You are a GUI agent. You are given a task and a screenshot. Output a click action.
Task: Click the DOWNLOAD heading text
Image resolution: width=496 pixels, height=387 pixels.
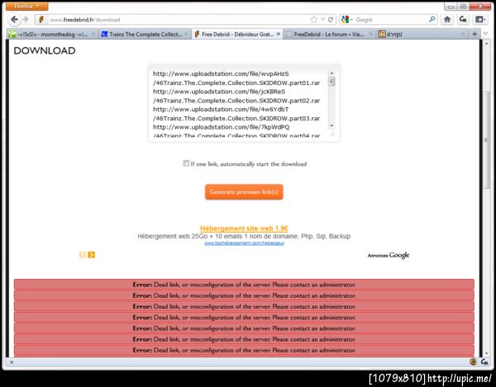coord(45,50)
